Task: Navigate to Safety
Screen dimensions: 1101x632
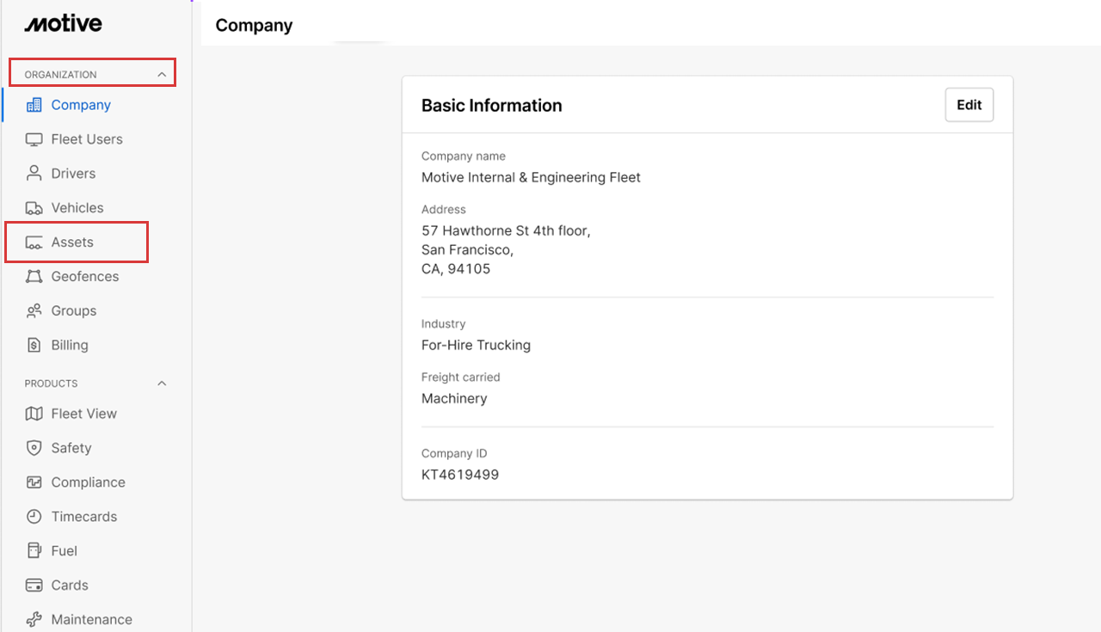Action: pos(71,448)
